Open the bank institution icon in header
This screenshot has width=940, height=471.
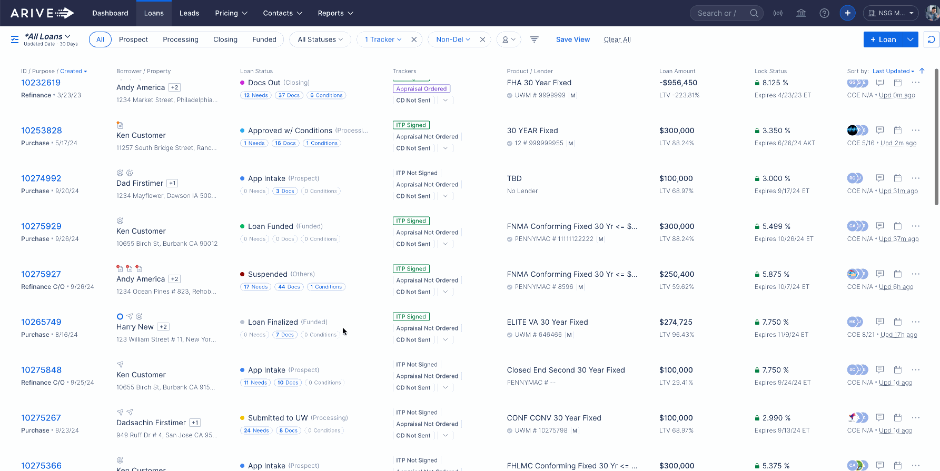pos(801,13)
